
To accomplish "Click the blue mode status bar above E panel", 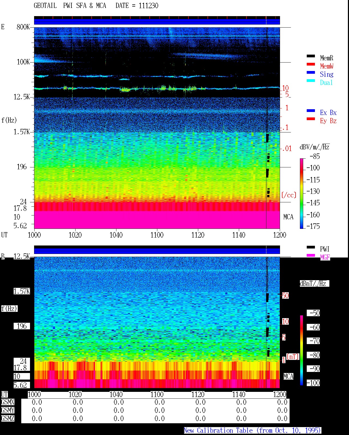I will click(157, 22).
